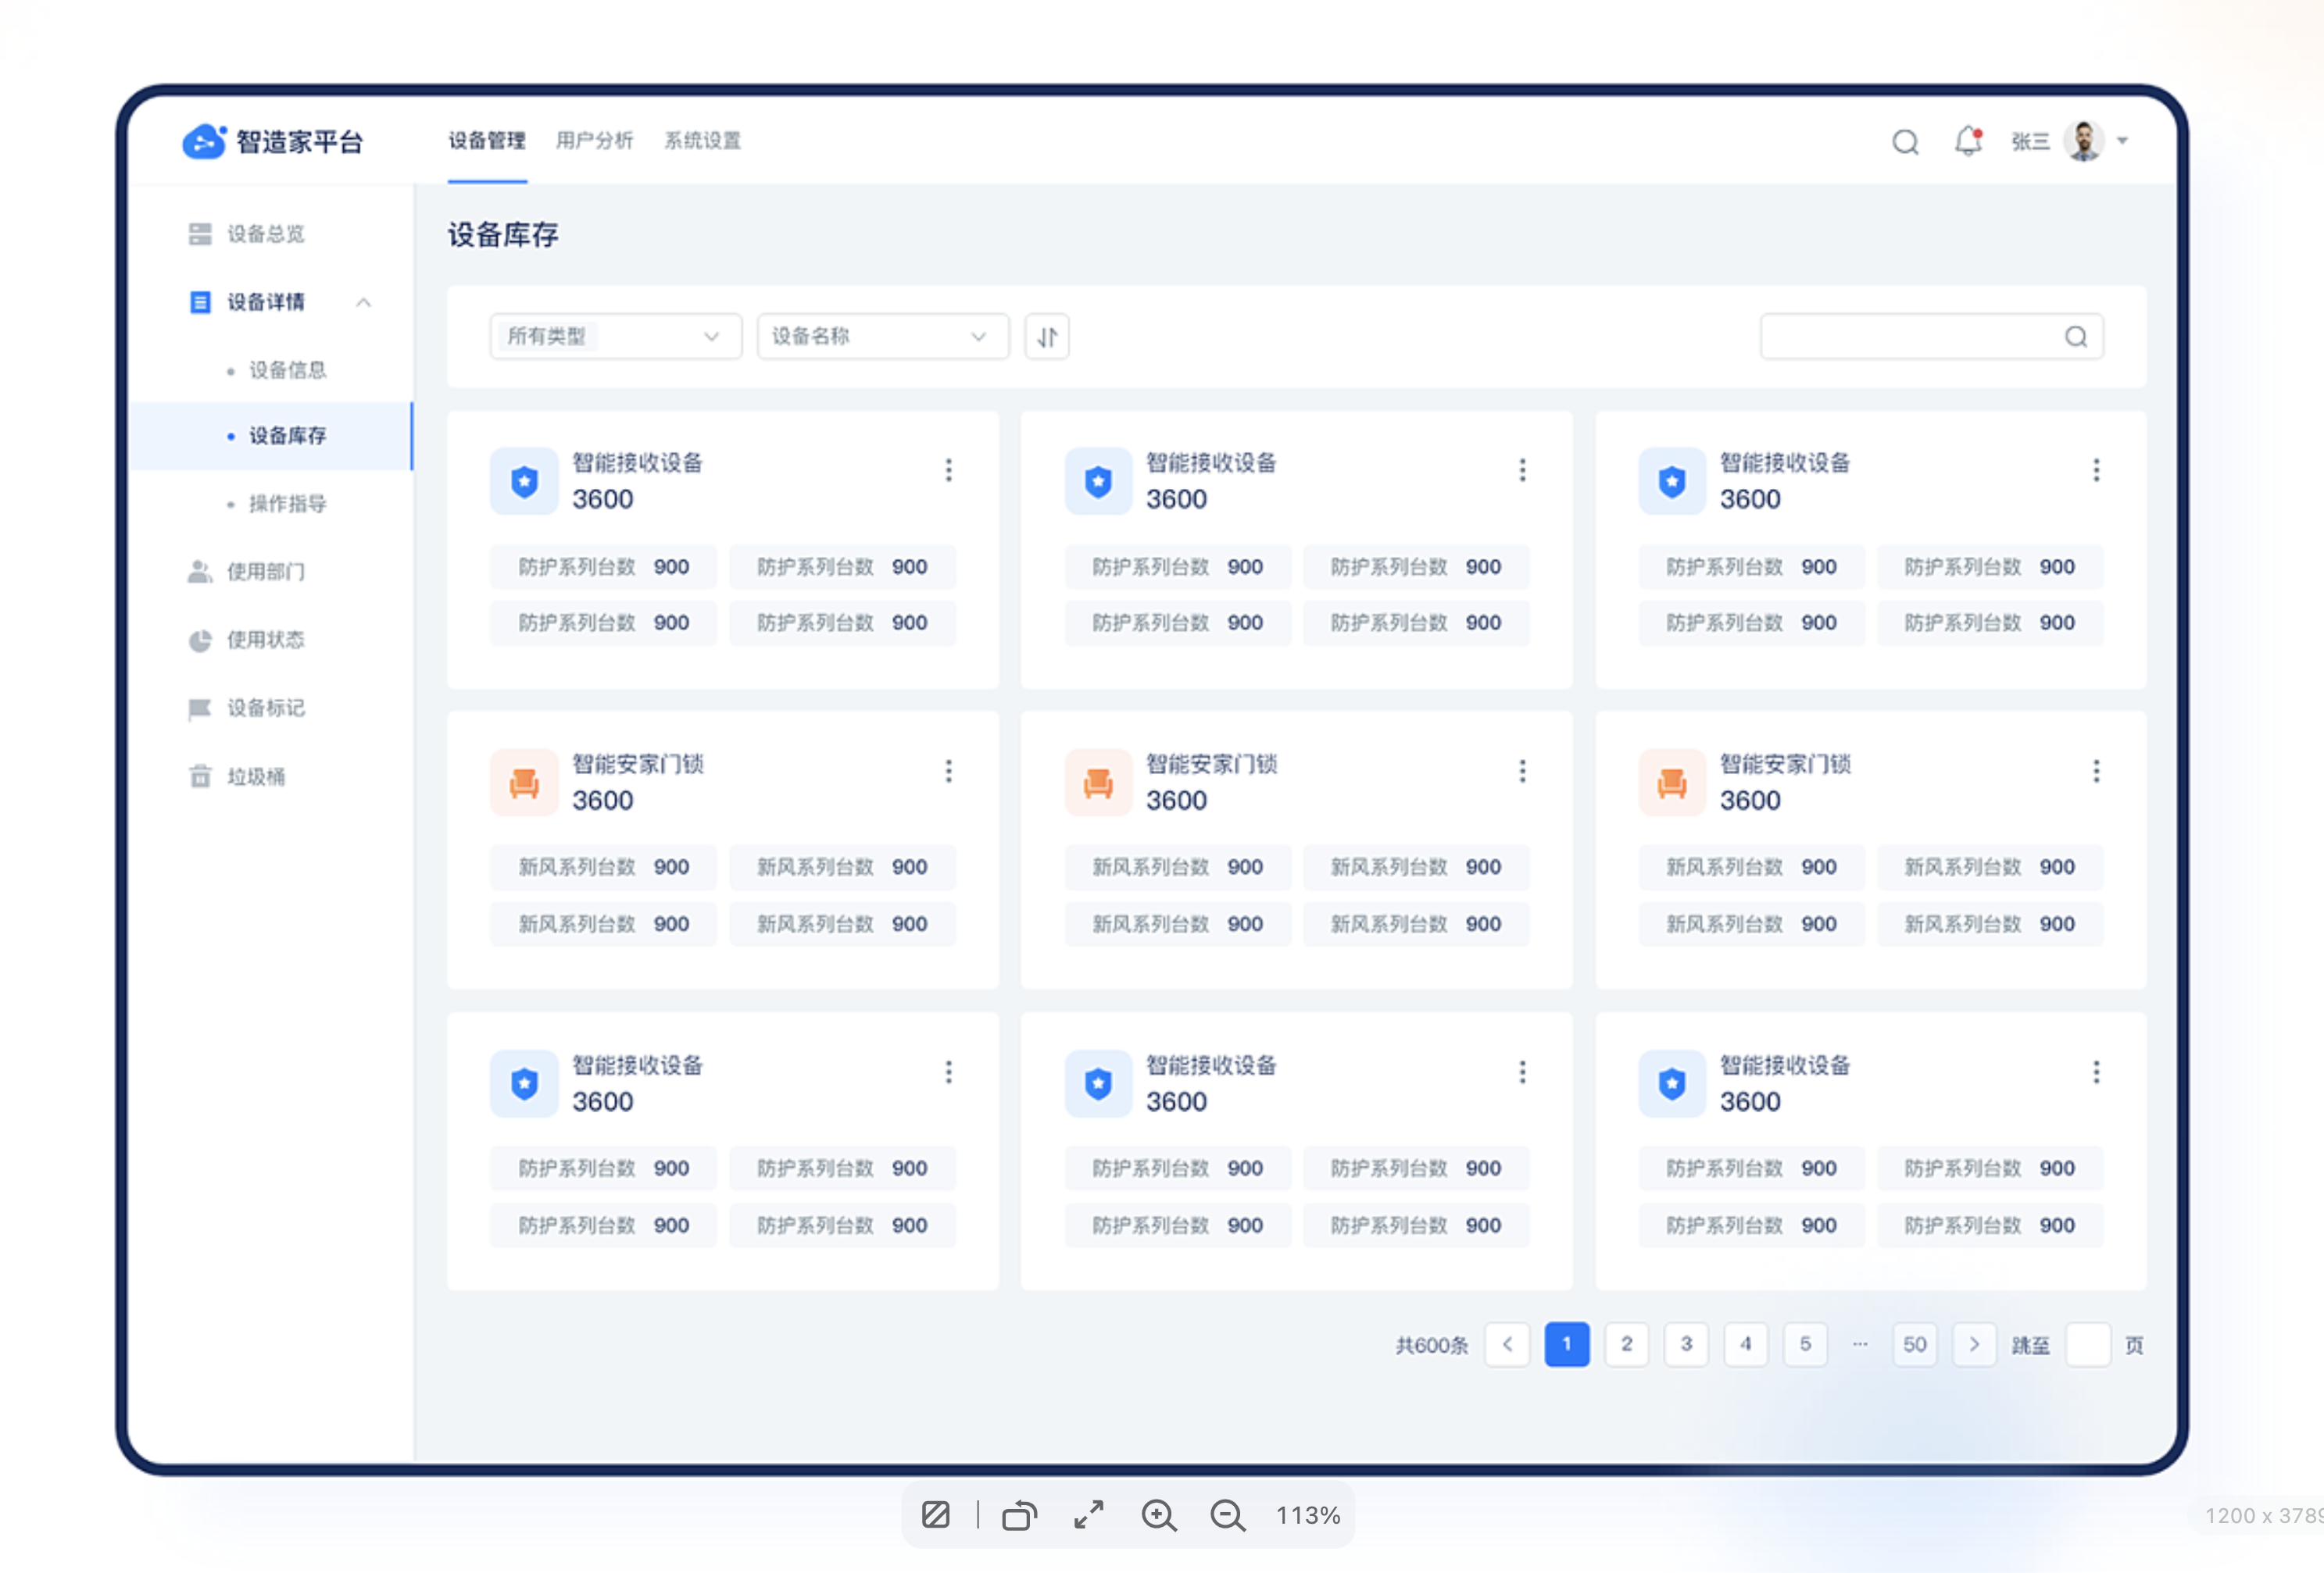Click the fullscreen expand arrows icon
2324x1573 pixels.
[1089, 1515]
